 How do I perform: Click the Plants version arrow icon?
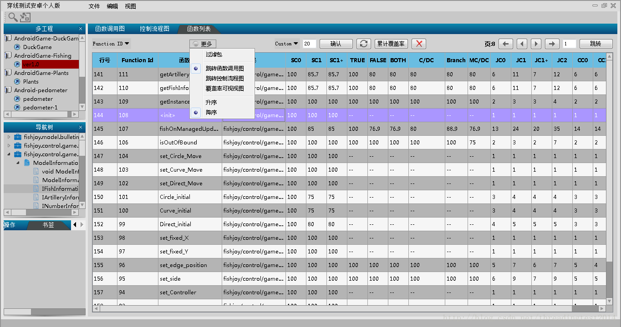[x=17, y=82]
